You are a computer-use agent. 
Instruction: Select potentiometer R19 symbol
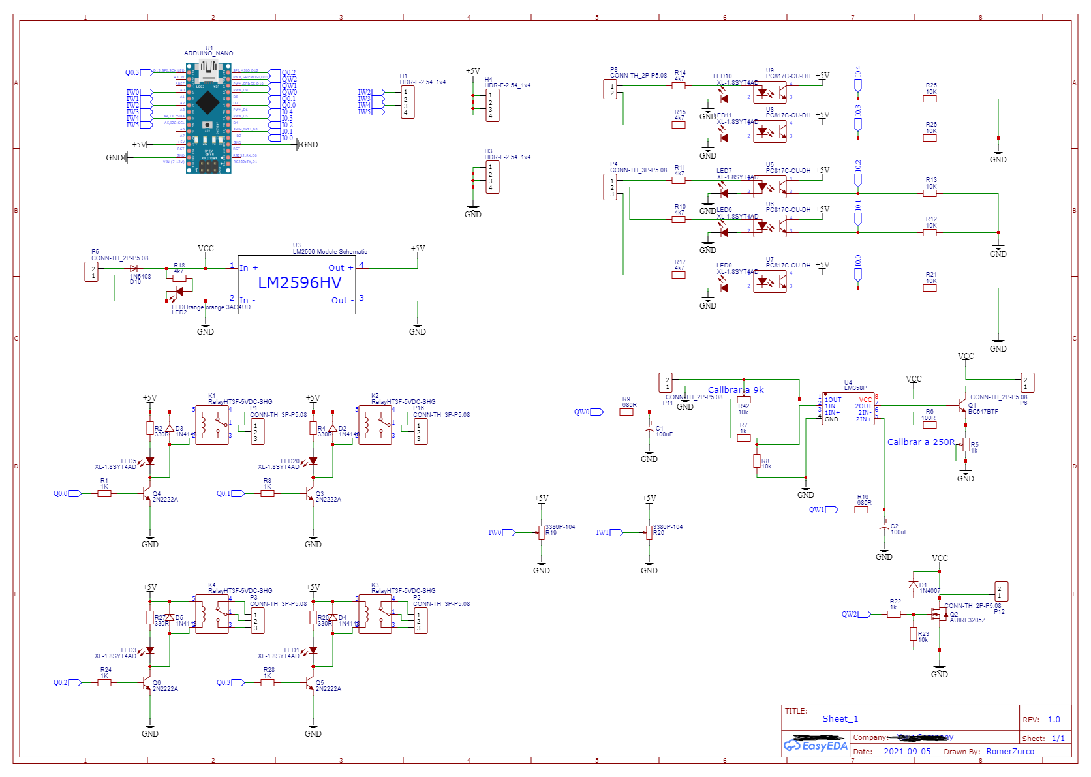coord(542,532)
